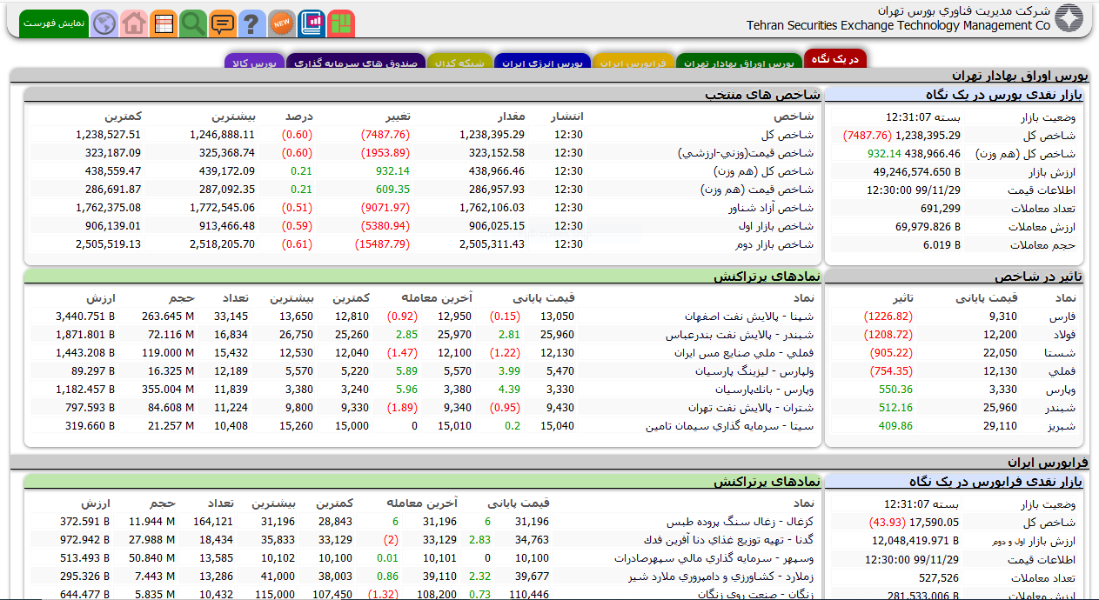This screenshot has height=600, width=1099.
Task: Click the trade value 69,979.826 B
Action: pyautogui.click(x=928, y=227)
